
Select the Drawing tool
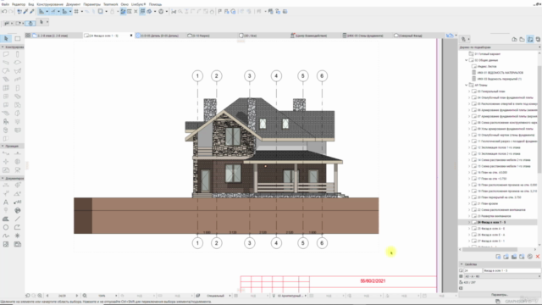pos(18,244)
